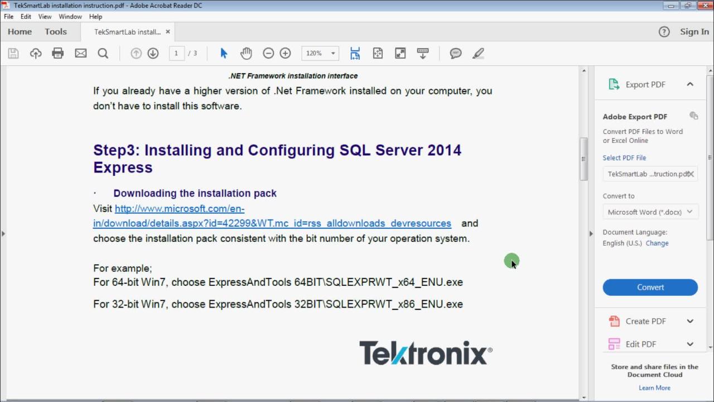Switch to the Tools tab
Screen dimensions: 714x402
coord(56,32)
